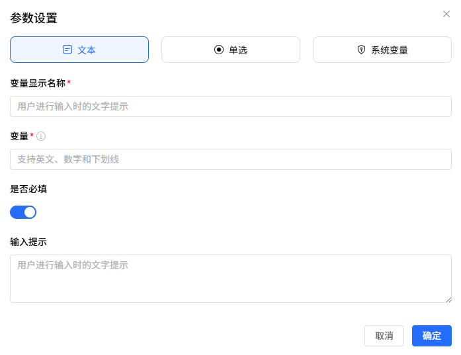Click the radio icon in the 单选 option

(x=219, y=50)
